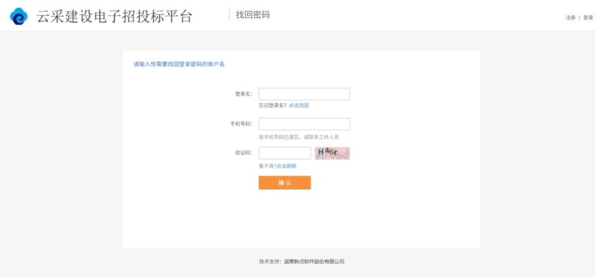Focus the 手机号码 input field
This screenshot has height=277, width=596.
point(304,124)
